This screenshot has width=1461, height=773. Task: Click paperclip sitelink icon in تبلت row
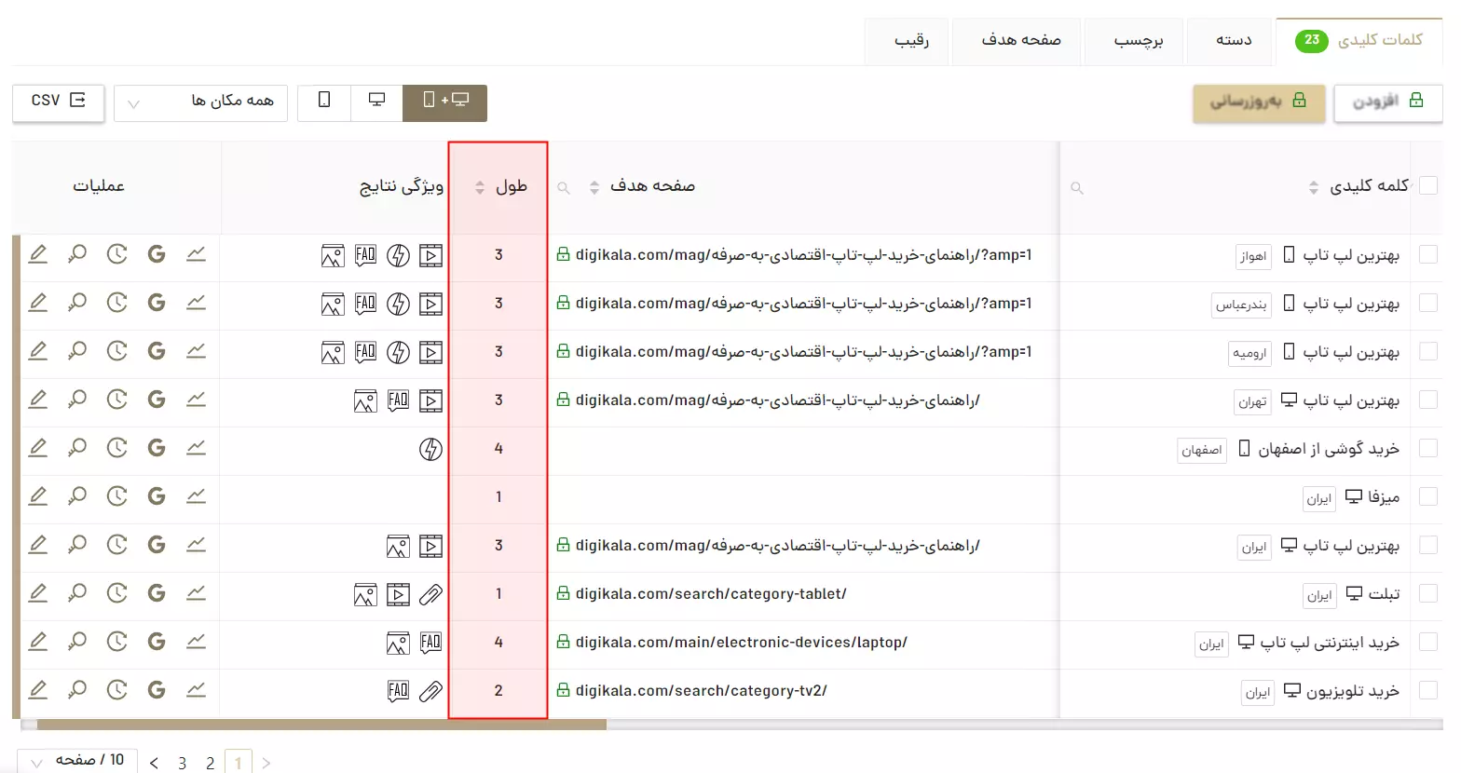click(x=430, y=594)
